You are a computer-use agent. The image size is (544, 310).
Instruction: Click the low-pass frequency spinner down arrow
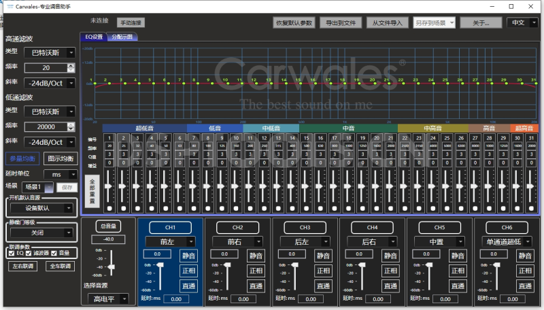[x=71, y=129]
